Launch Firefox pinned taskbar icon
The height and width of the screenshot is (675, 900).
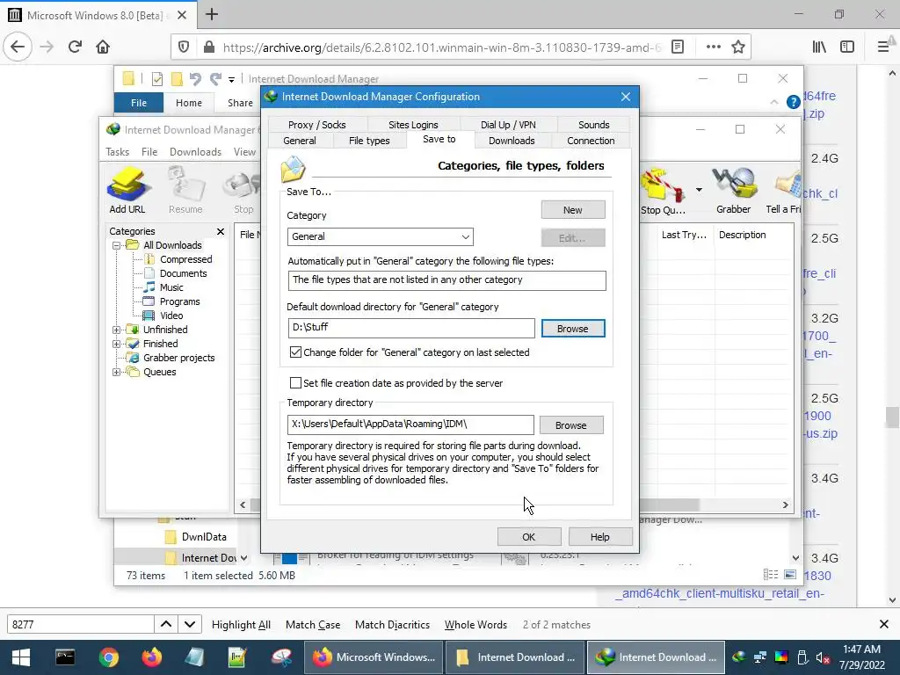coord(151,657)
